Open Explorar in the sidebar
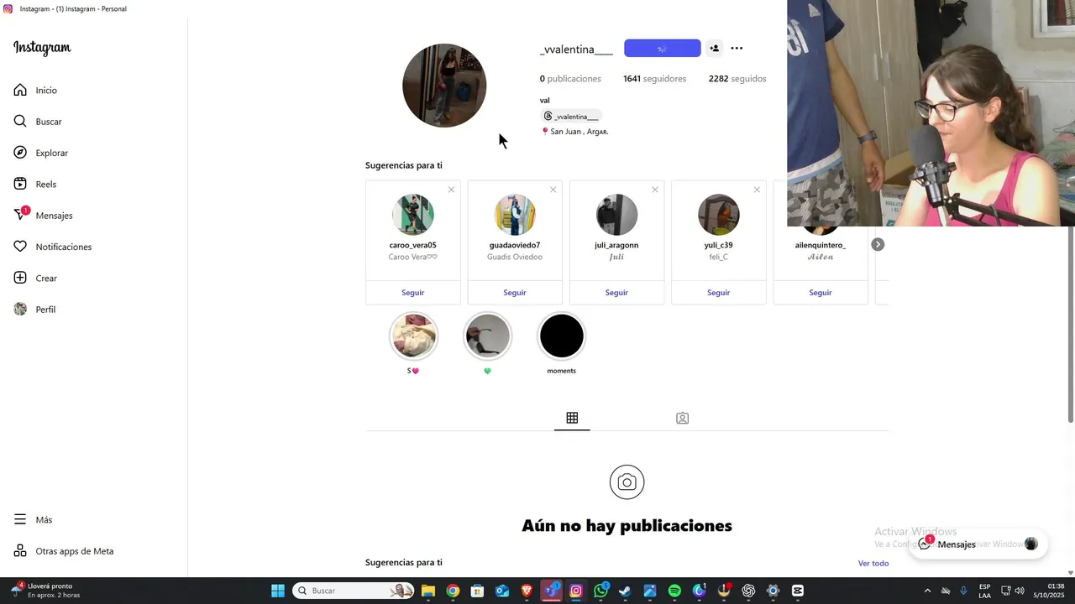 pos(40,153)
